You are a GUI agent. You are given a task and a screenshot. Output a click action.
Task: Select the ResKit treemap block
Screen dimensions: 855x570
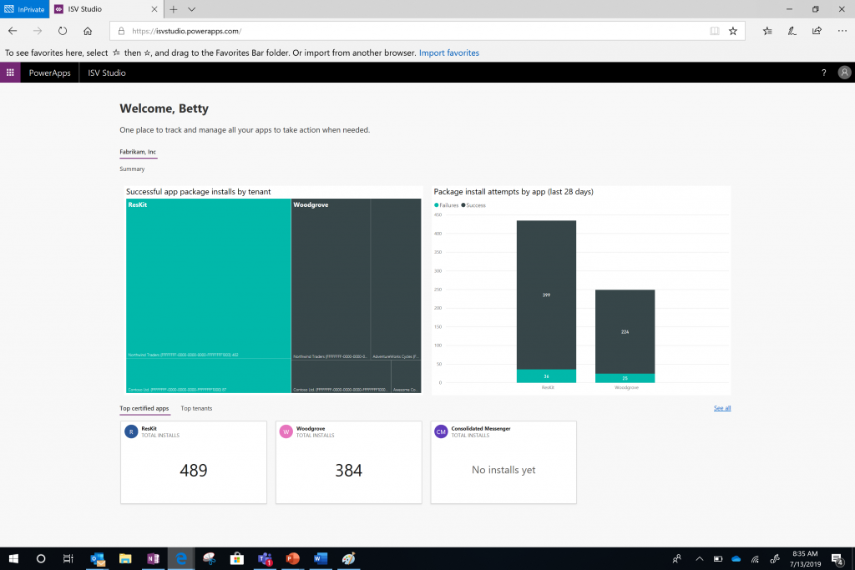pyautogui.click(x=208, y=295)
